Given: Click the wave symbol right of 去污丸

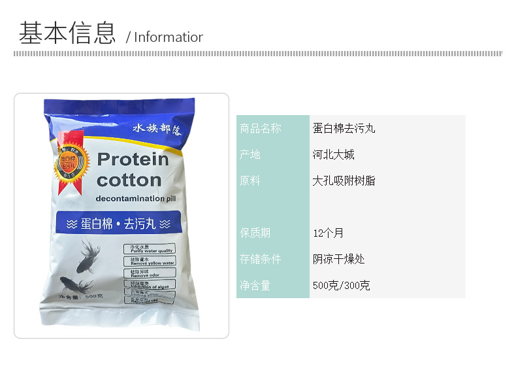Looking at the screenshot, I should click(x=165, y=224).
